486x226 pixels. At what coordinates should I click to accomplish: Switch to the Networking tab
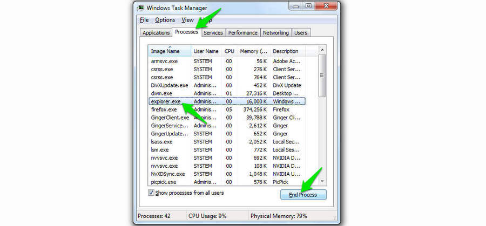(x=276, y=32)
